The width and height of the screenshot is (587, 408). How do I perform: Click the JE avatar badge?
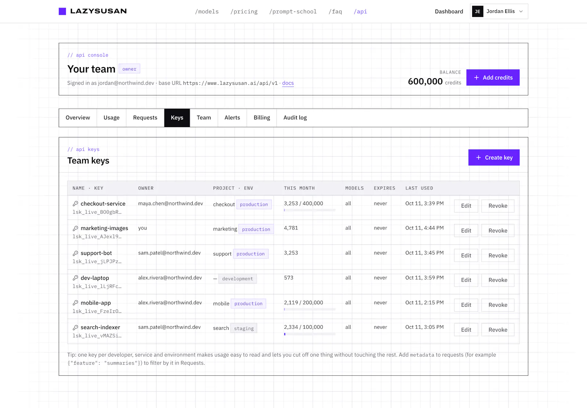coord(477,11)
